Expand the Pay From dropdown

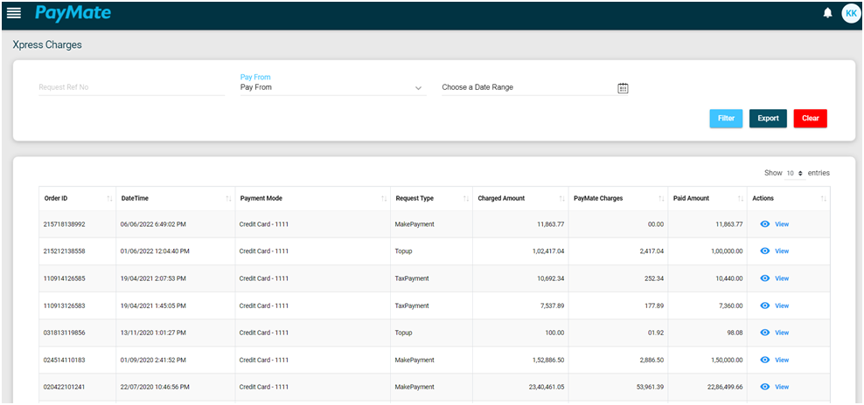coord(333,87)
